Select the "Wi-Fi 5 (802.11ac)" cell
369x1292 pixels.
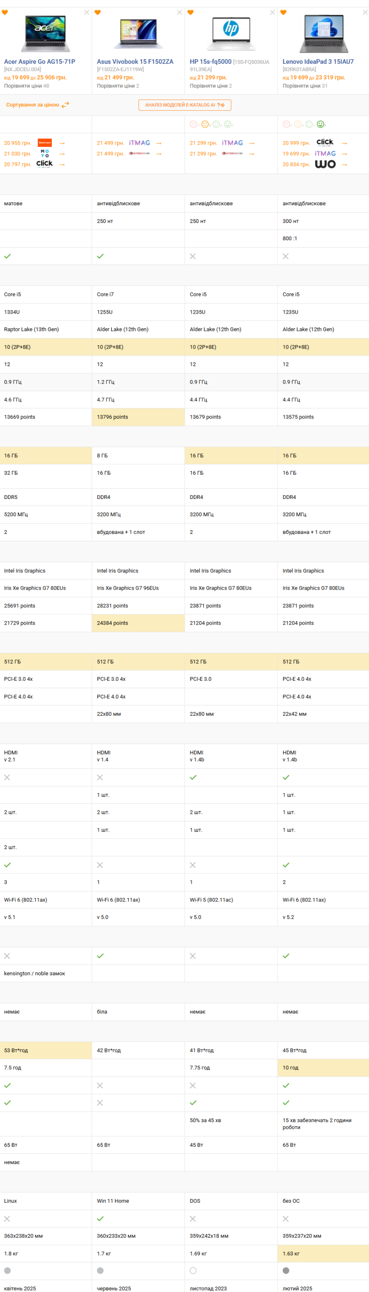point(231,900)
